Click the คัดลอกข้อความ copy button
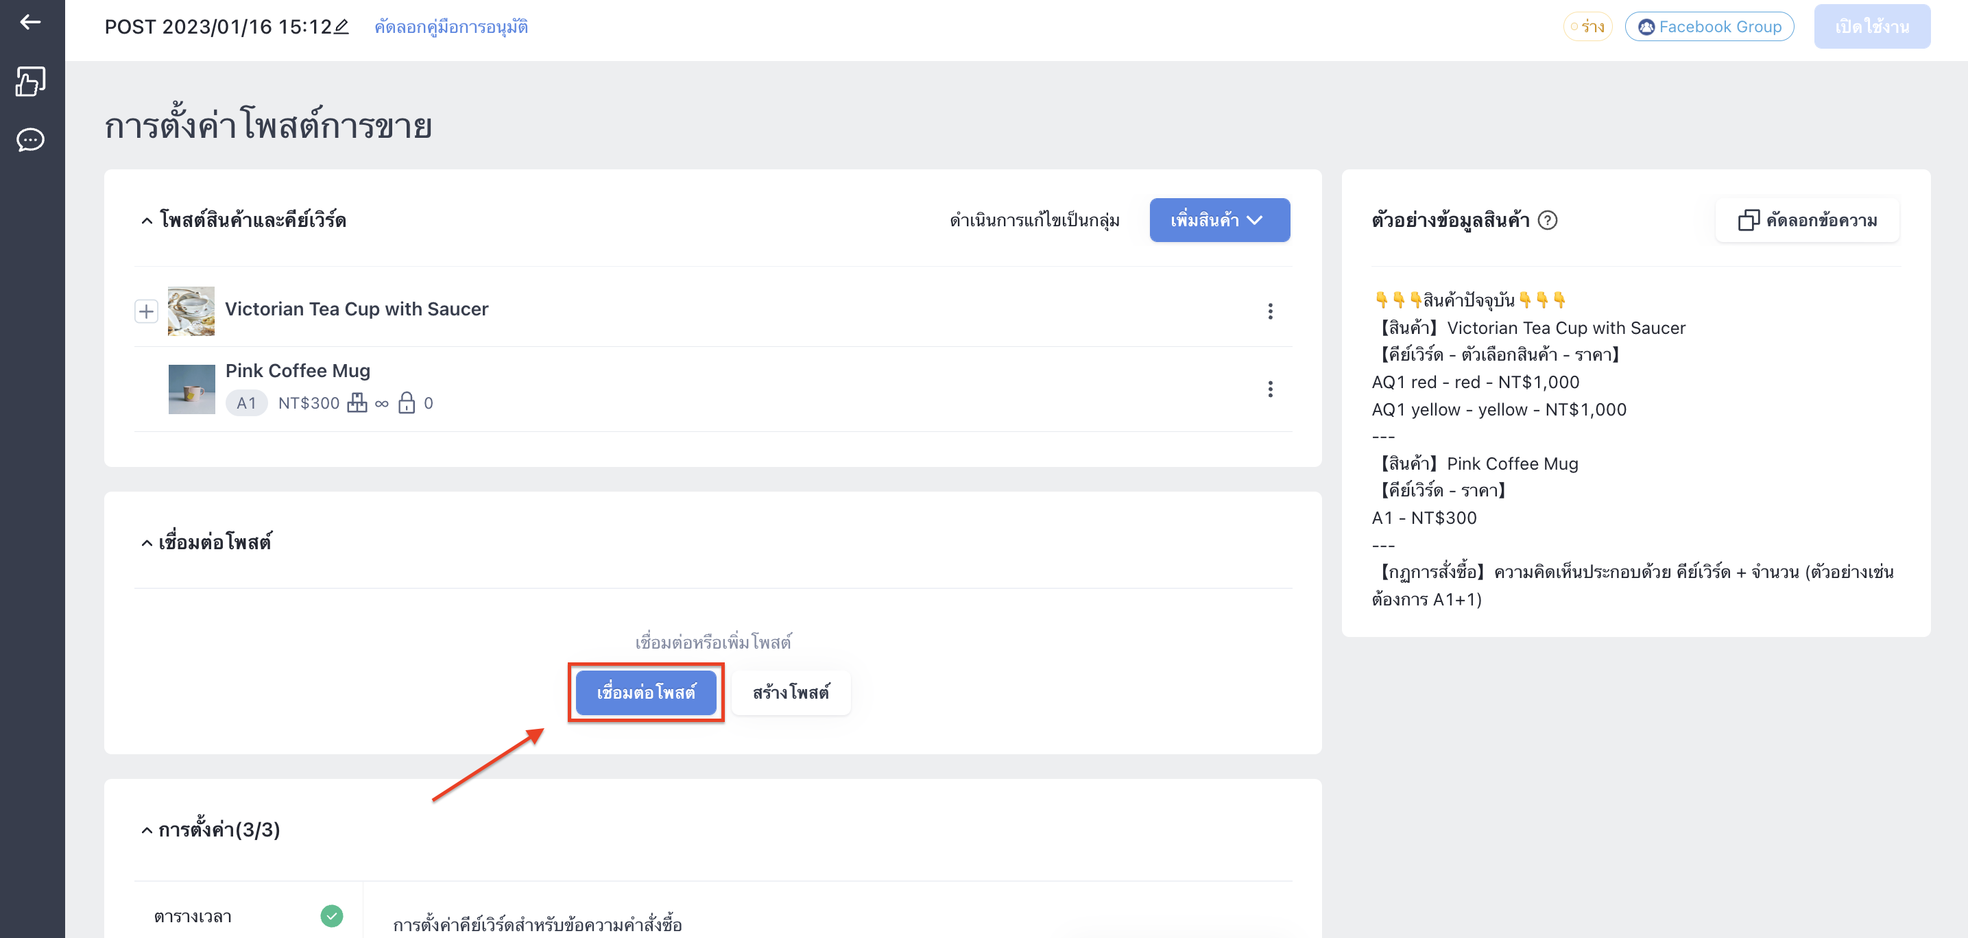This screenshot has width=1968, height=938. coord(1807,220)
